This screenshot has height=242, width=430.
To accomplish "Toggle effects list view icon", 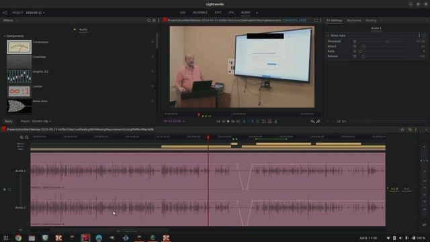I will [154, 20].
